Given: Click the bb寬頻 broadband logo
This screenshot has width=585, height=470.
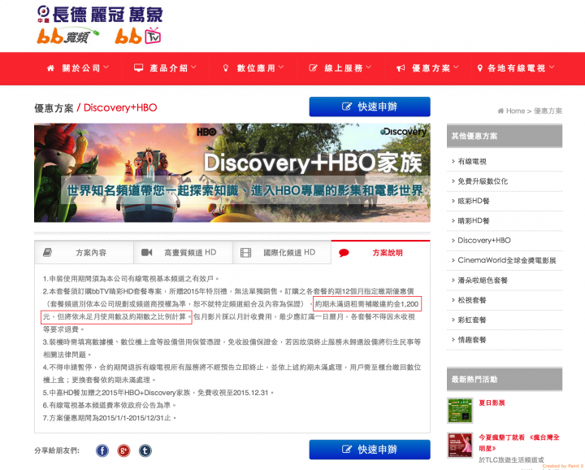Looking at the screenshot, I should click(x=68, y=36).
